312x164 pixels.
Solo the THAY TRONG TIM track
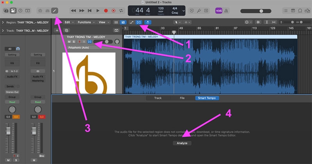coord(74,42)
